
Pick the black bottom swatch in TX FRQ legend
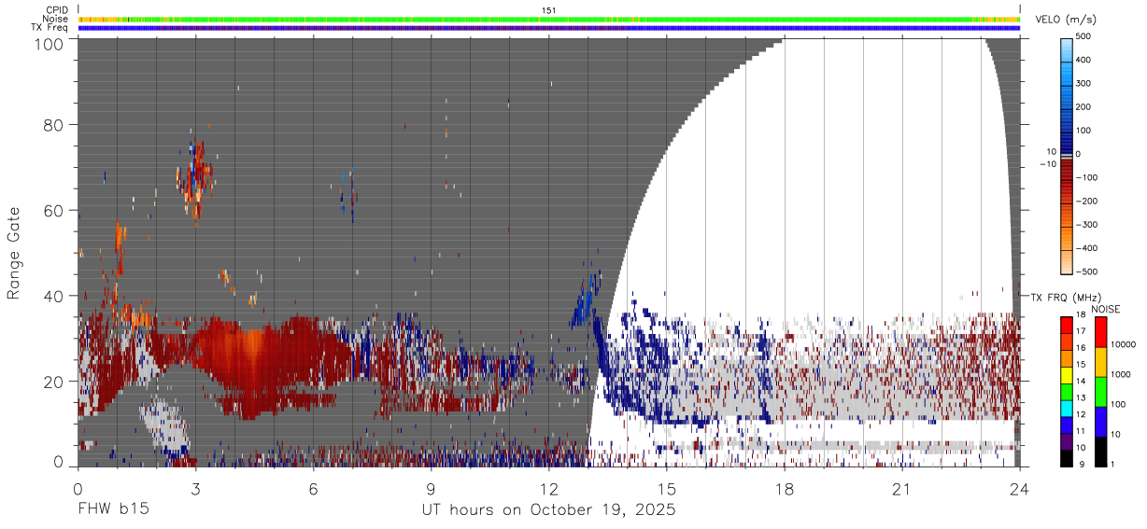(x=1066, y=458)
